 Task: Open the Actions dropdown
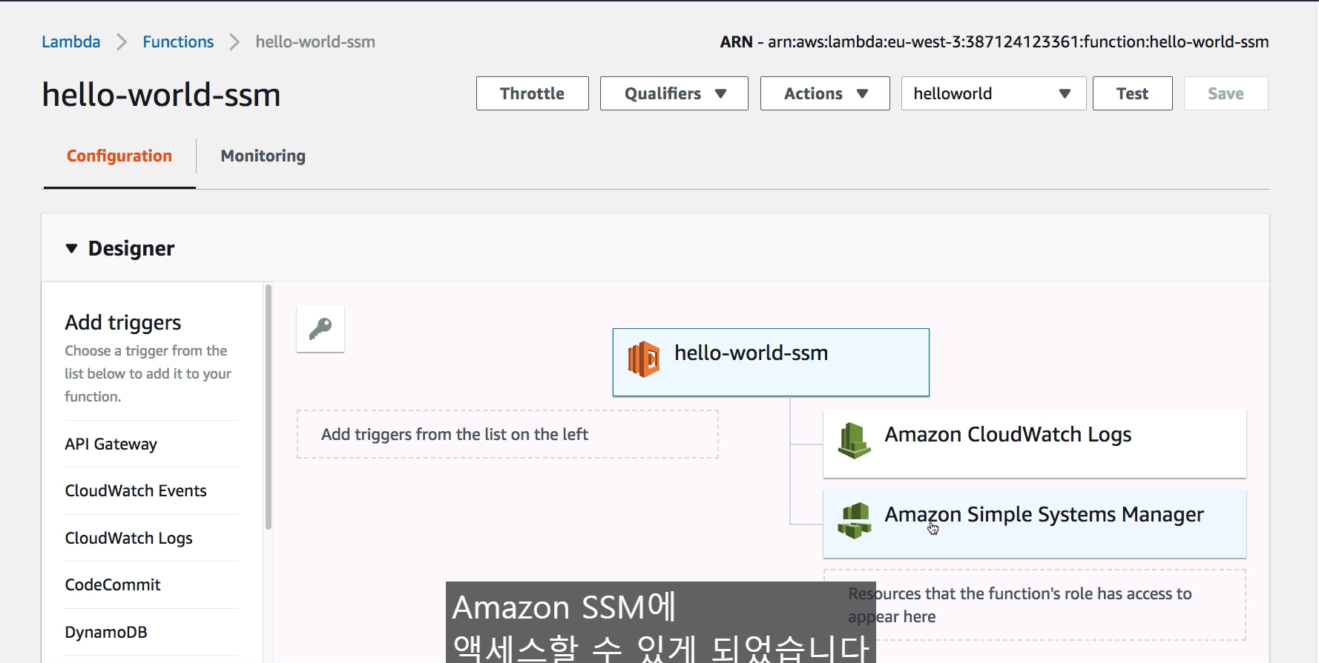pyautogui.click(x=825, y=93)
